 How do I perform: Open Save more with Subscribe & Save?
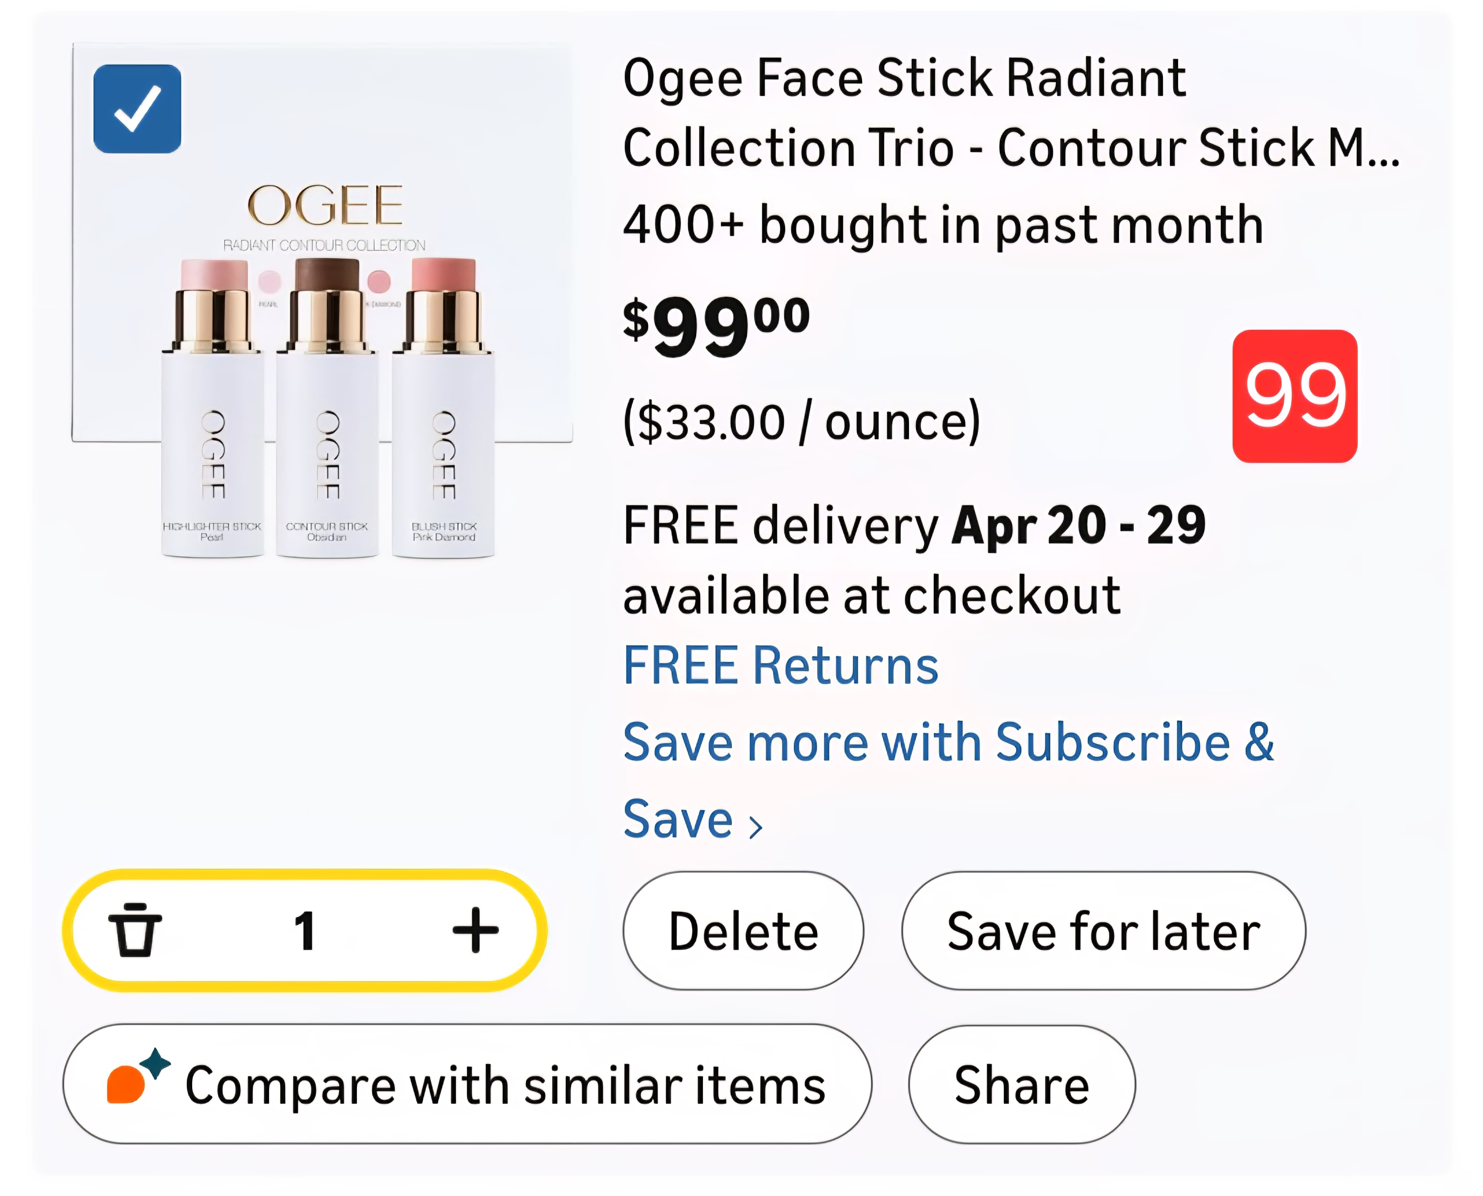[x=948, y=743]
